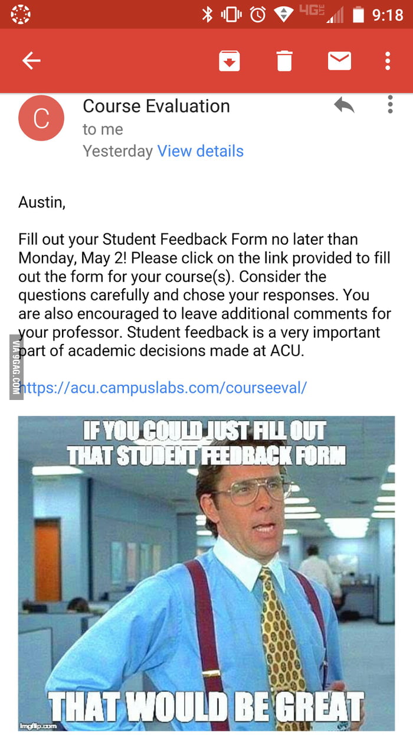Open the top toolbar overflow menu

388,60
